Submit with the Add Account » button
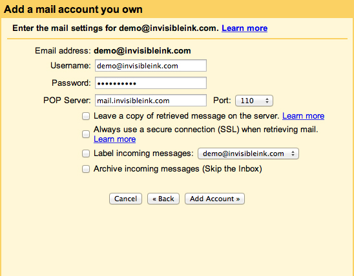Image resolution: width=354 pixels, height=276 pixels. [214, 199]
